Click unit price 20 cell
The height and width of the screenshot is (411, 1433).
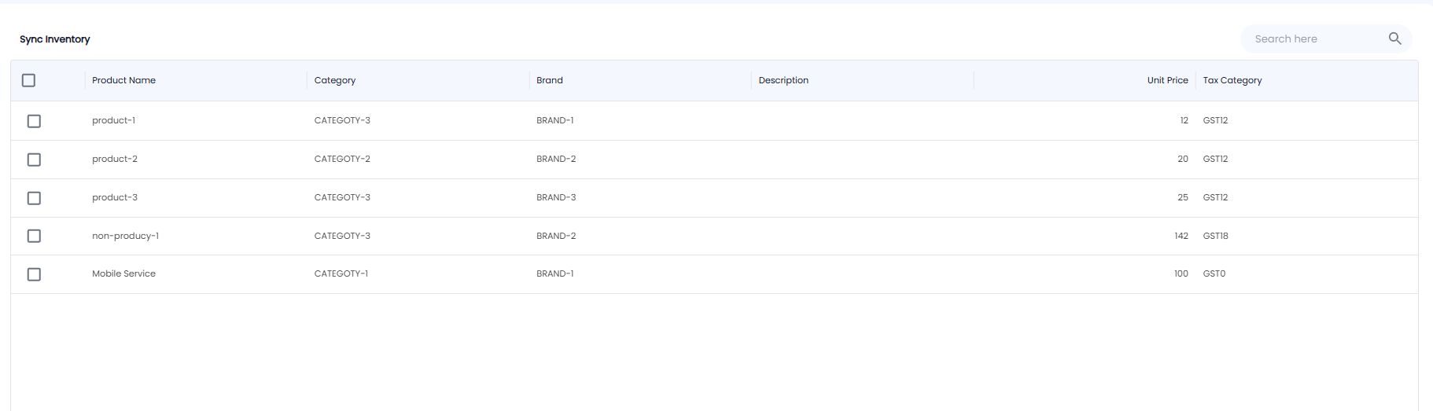tap(1183, 159)
